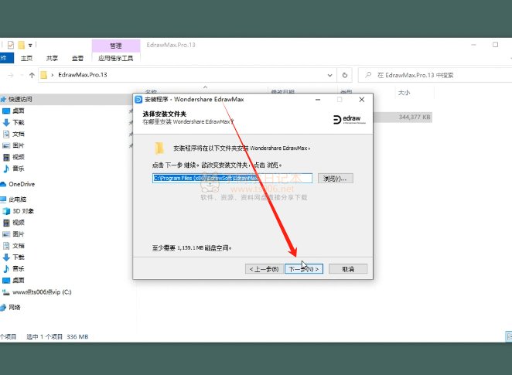Open 视频 under quick access
Viewport: 512px width, 375px height.
19,157
